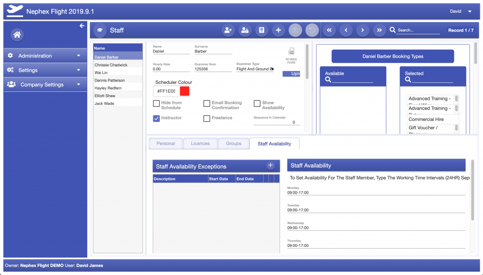Viewport: 483px width, 275px height.
Task: Jump to the last record
Action: [x=380, y=30]
